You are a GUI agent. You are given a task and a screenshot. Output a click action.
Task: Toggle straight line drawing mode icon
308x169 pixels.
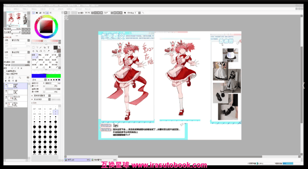[x=143, y=13]
